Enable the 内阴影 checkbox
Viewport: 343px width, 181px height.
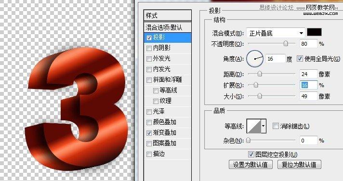tap(149, 48)
